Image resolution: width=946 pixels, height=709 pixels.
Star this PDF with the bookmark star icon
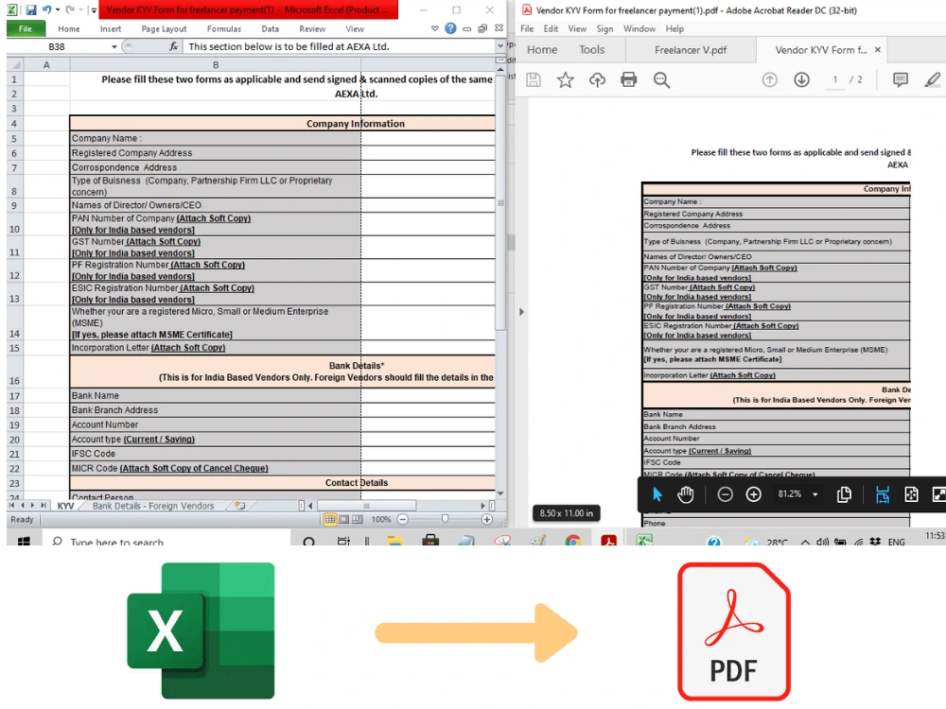tap(566, 79)
